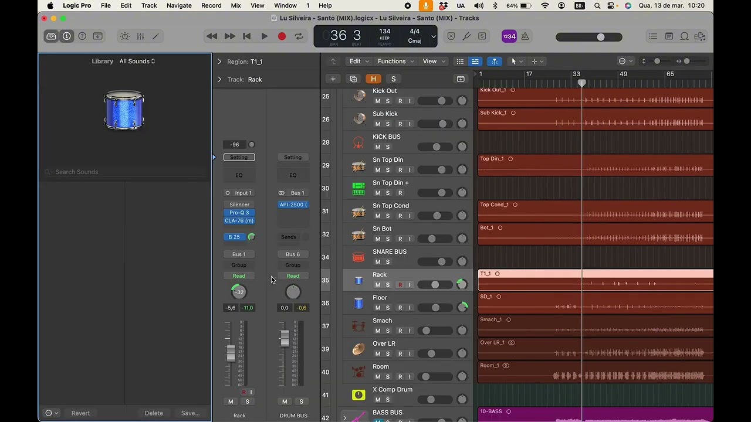The height and width of the screenshot is (422, 751).
Task: Toggle the Inspector button in the control bar
Action: click(67, 36)
